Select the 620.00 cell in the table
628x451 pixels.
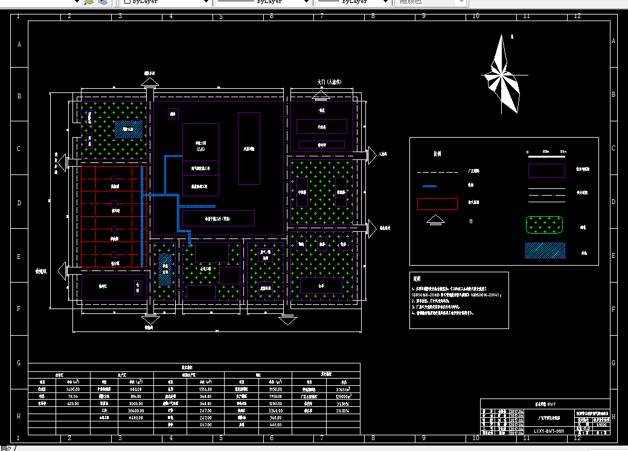pyautogui.click(x=73, y=404)
